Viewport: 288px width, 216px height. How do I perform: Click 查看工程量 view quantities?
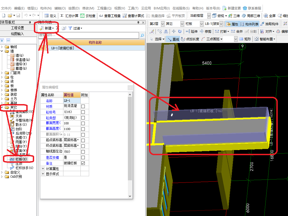pos(110,16)
